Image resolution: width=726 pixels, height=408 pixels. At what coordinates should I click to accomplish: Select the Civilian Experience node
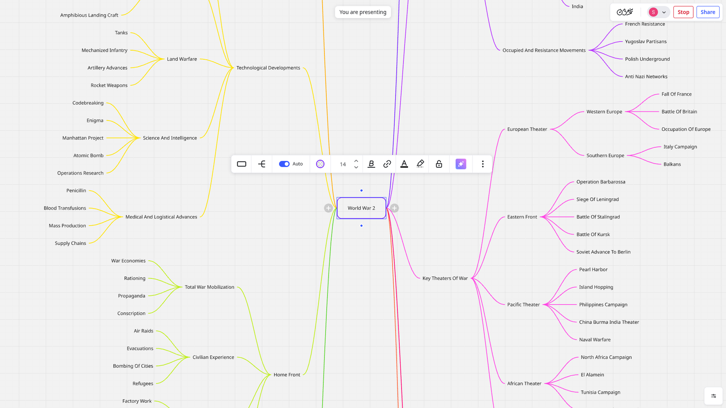(213, 357)
